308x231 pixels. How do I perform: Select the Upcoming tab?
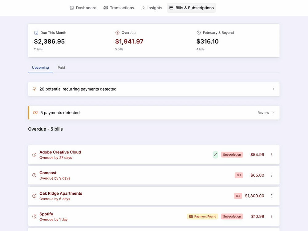tap(40, 68)
